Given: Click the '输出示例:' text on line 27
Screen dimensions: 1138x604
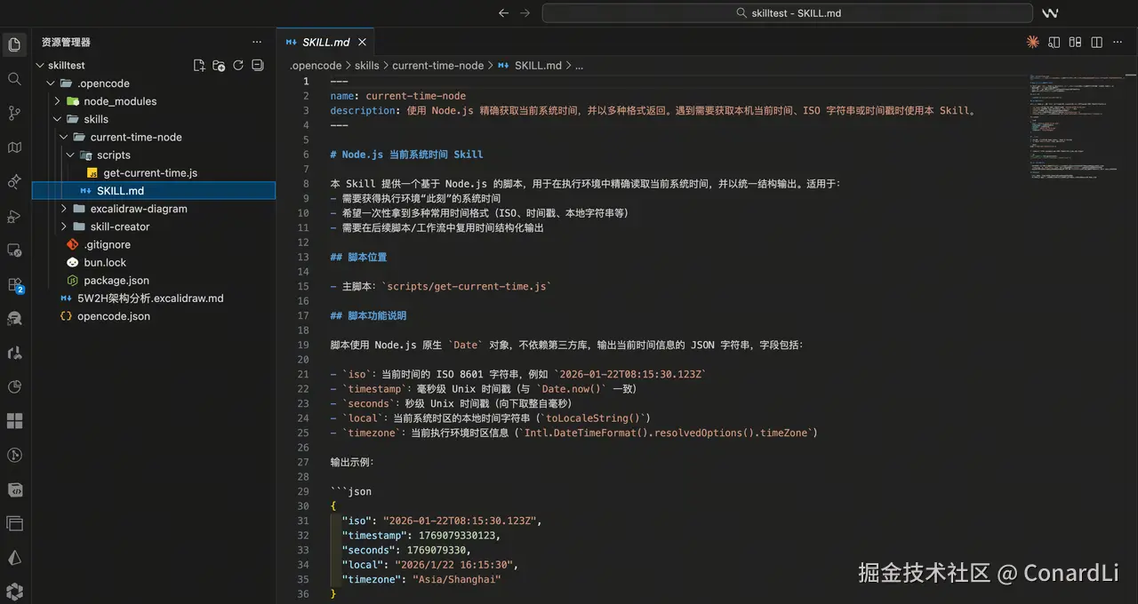Looking at the screenshot, I should [x=352, y=462].
